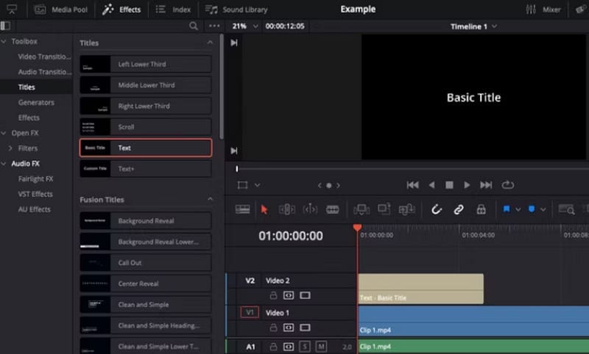Viewport: 589px width, 354px height.
Task: Open the Mixer panel
Action: (x=543, y=10)
